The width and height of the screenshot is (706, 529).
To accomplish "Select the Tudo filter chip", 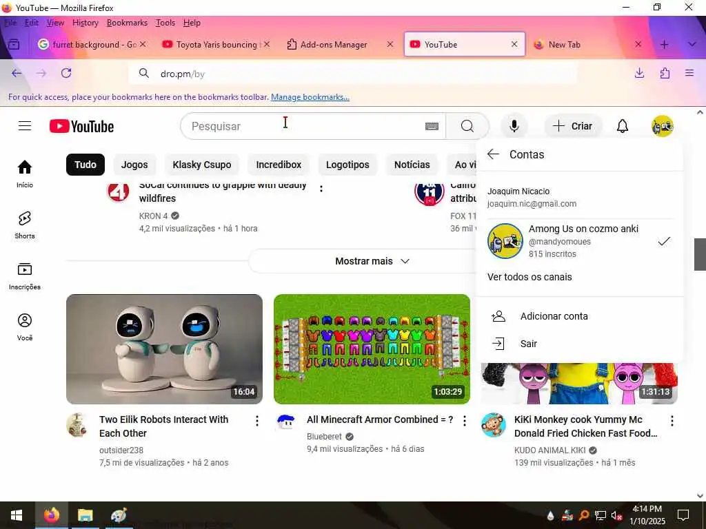I will click(x=85, y=165).
